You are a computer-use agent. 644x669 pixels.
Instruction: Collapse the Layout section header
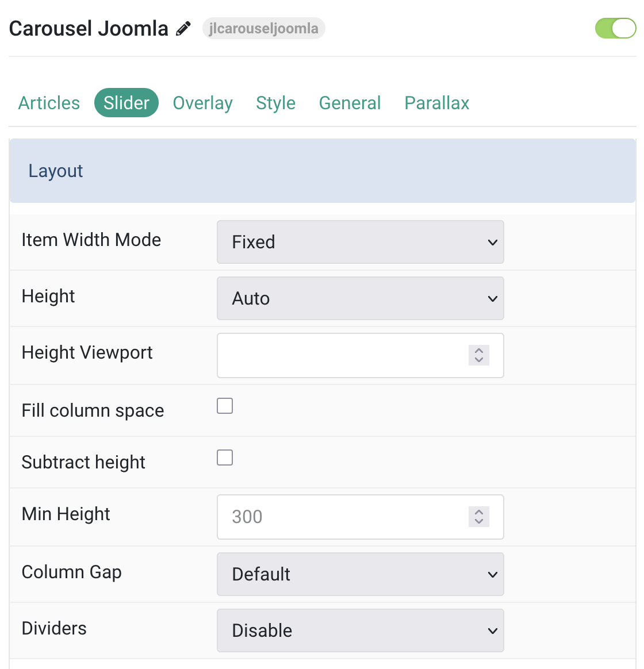point(322,171)
